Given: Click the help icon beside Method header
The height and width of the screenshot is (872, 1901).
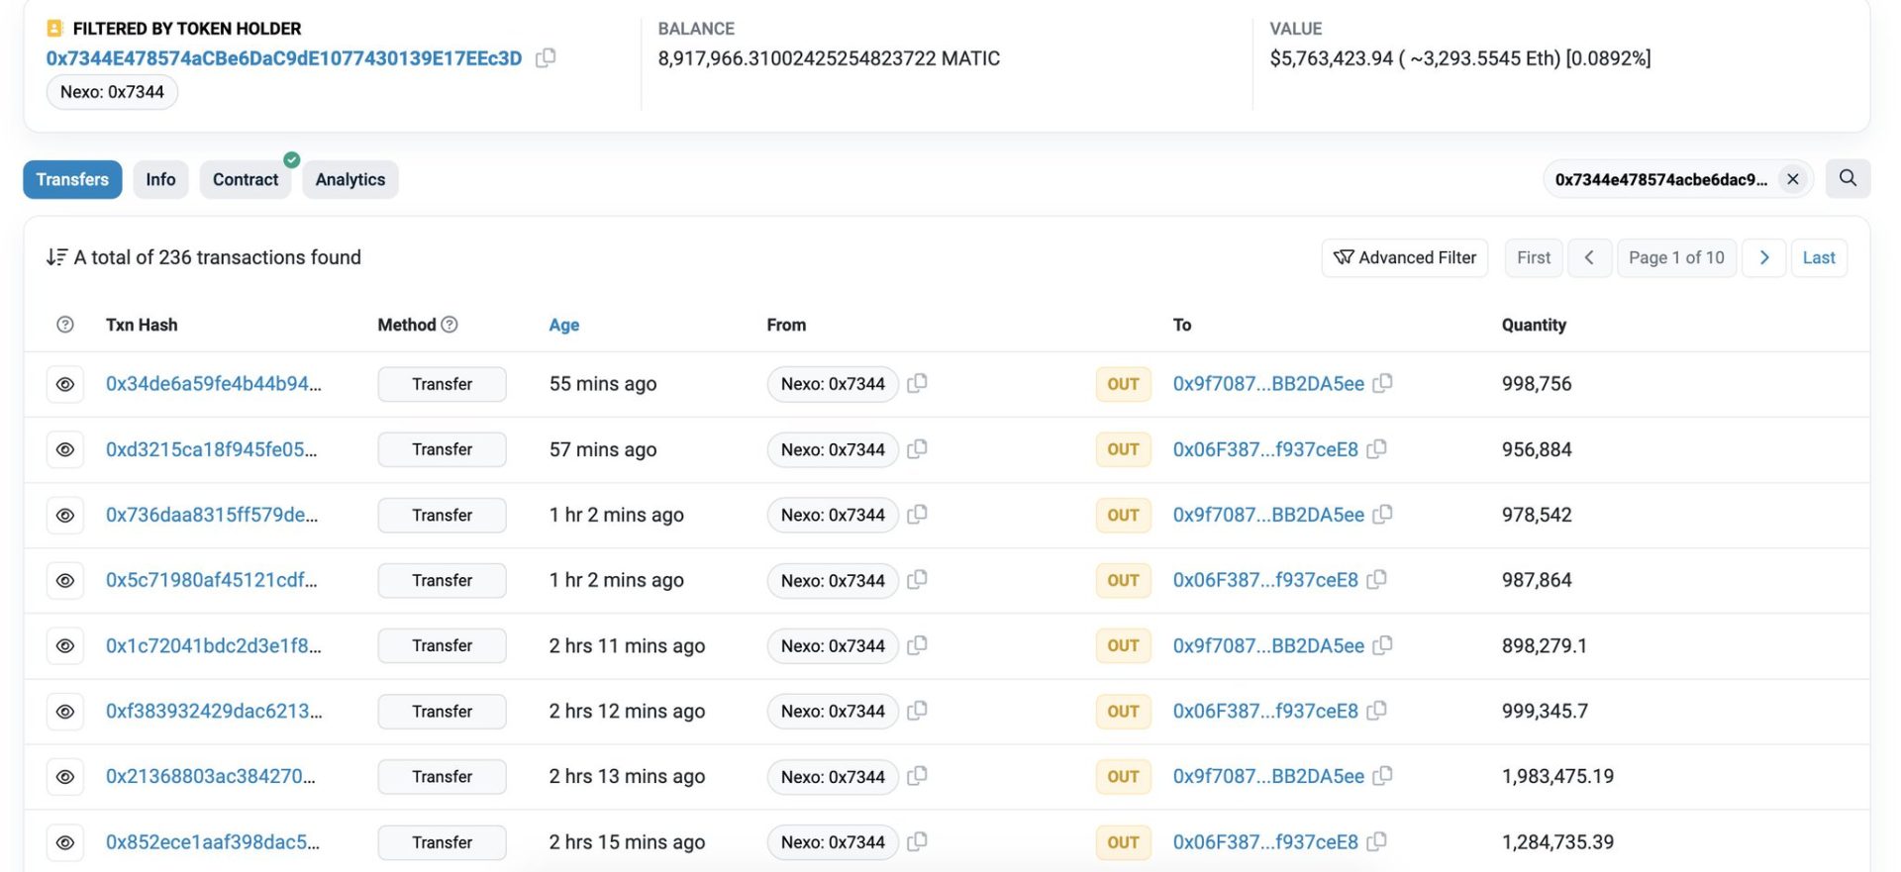Looking at the screenshot, I should 450,325.
